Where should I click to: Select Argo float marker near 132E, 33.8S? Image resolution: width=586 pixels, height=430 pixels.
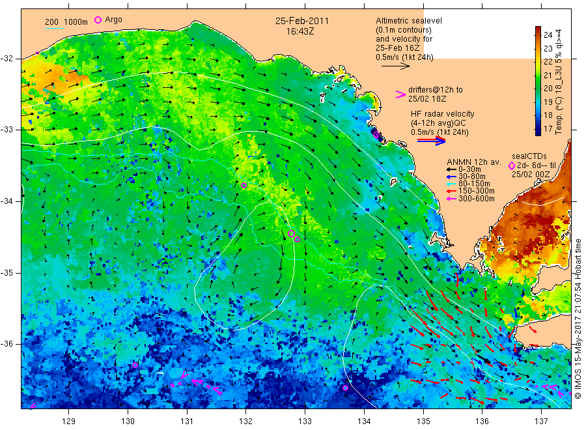click(244, 185)
